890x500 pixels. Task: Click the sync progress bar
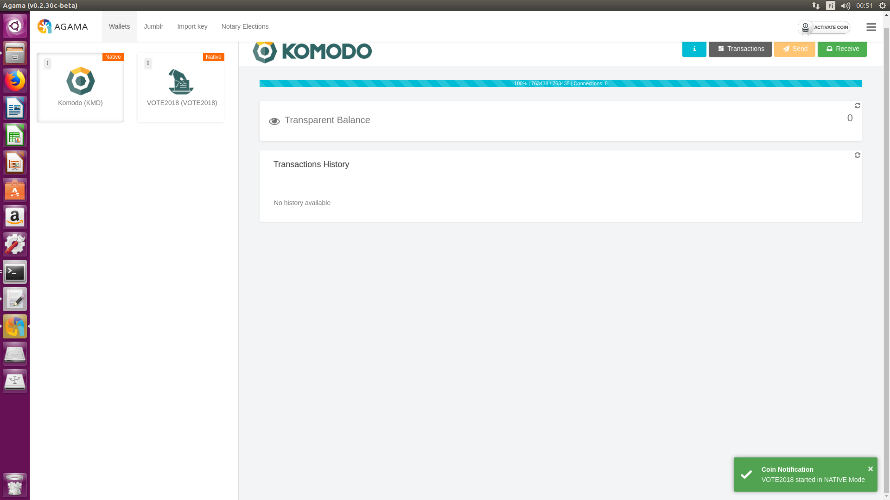560,83
